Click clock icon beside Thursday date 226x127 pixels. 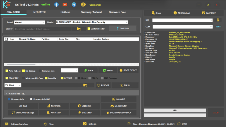coord(129,124)
